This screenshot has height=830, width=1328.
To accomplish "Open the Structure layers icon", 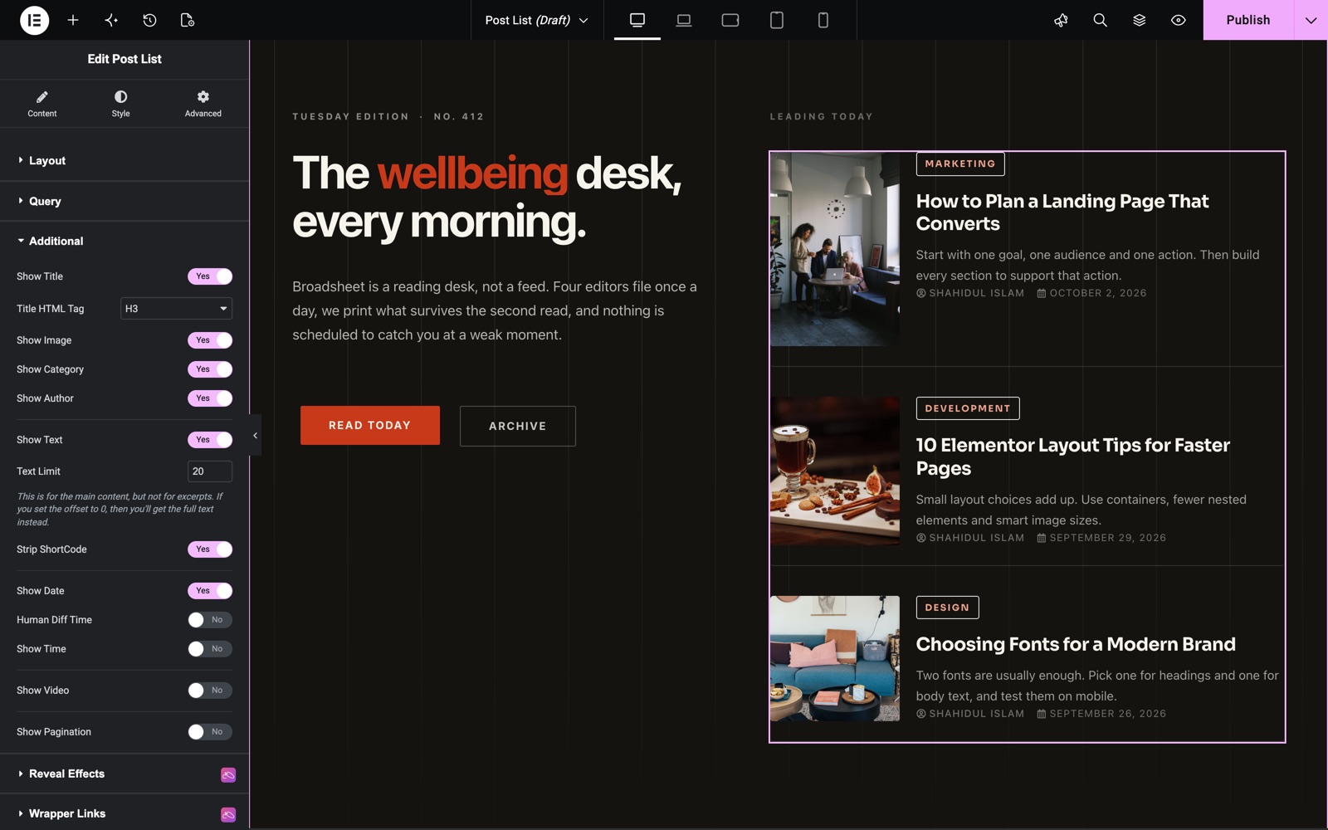I will click(x=1139, y=20).
